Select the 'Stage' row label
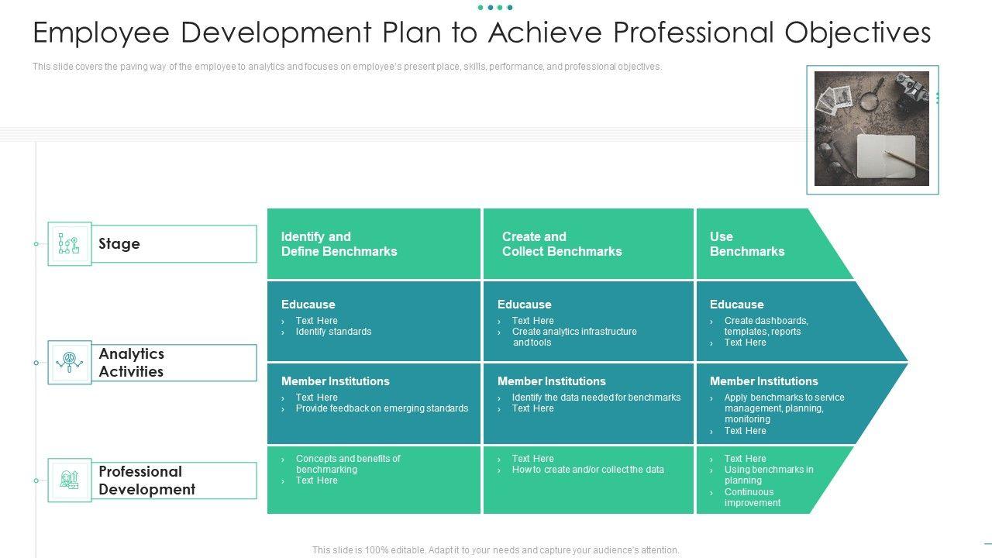The height and width of the screenshot is (558, 992). coord(119,243)
